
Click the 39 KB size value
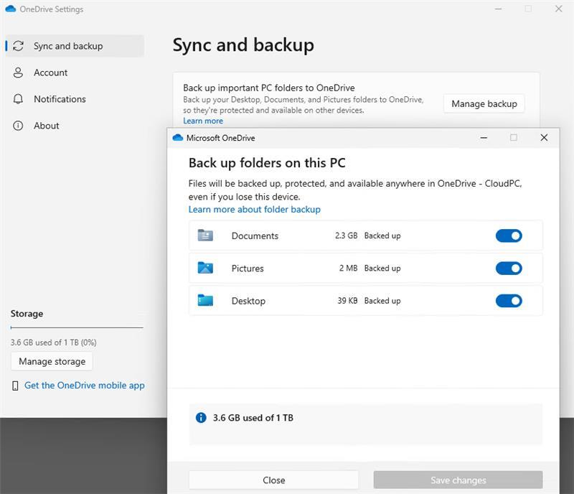(347, 301)
